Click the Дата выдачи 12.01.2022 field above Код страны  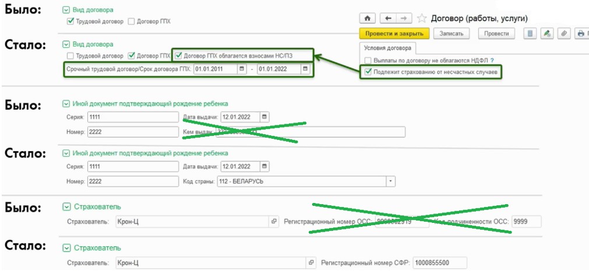coord(241,166)
